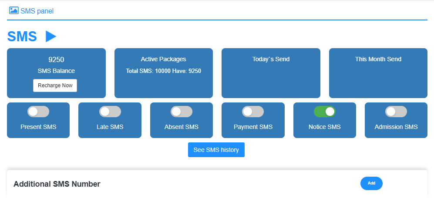Click the 9250 SMS Balance number
Viewport: 434px width, 201px height.
pos(56,59)
